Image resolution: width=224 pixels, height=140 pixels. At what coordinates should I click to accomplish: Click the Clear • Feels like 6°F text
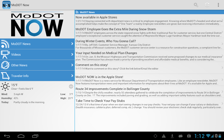tap(22, 89)
